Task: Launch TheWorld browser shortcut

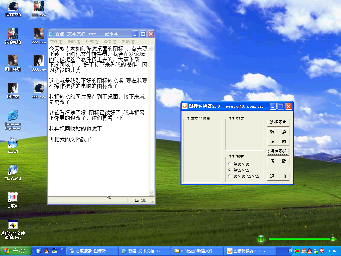Action: point(13,173)
